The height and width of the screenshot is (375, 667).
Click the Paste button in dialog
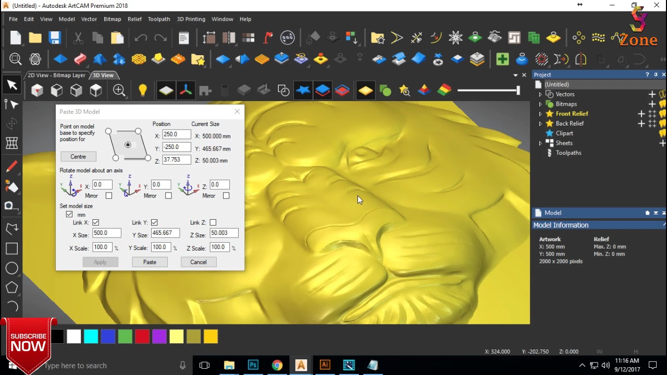click(x=150, y=262)
